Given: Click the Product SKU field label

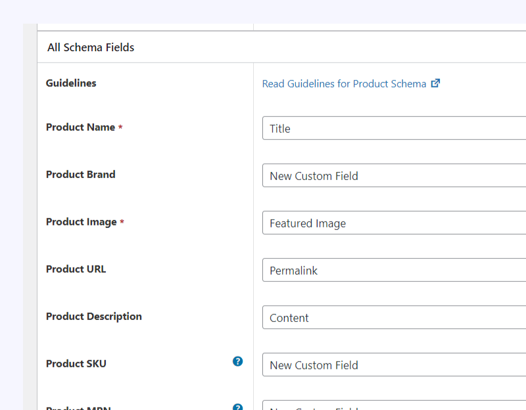Looking at the screenshot, I should tap(76, 364).
